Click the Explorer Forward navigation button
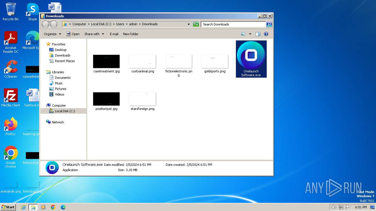Screen dimensions: 376x211 pos(53,24)
